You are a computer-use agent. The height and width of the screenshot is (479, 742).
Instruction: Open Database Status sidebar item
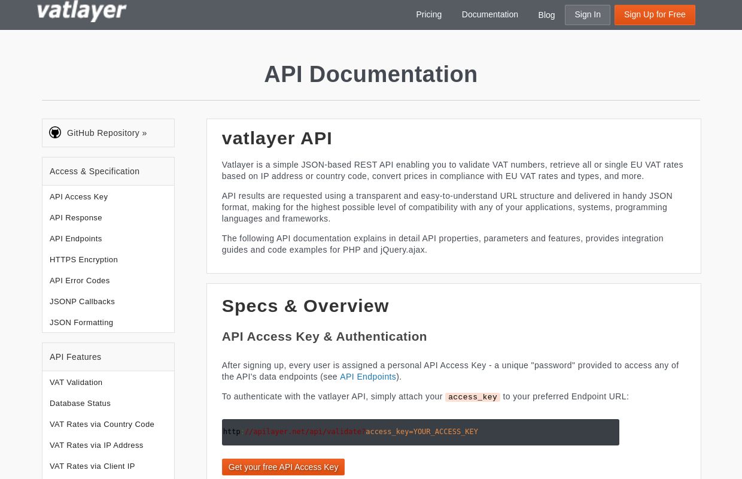pos(80,403)
